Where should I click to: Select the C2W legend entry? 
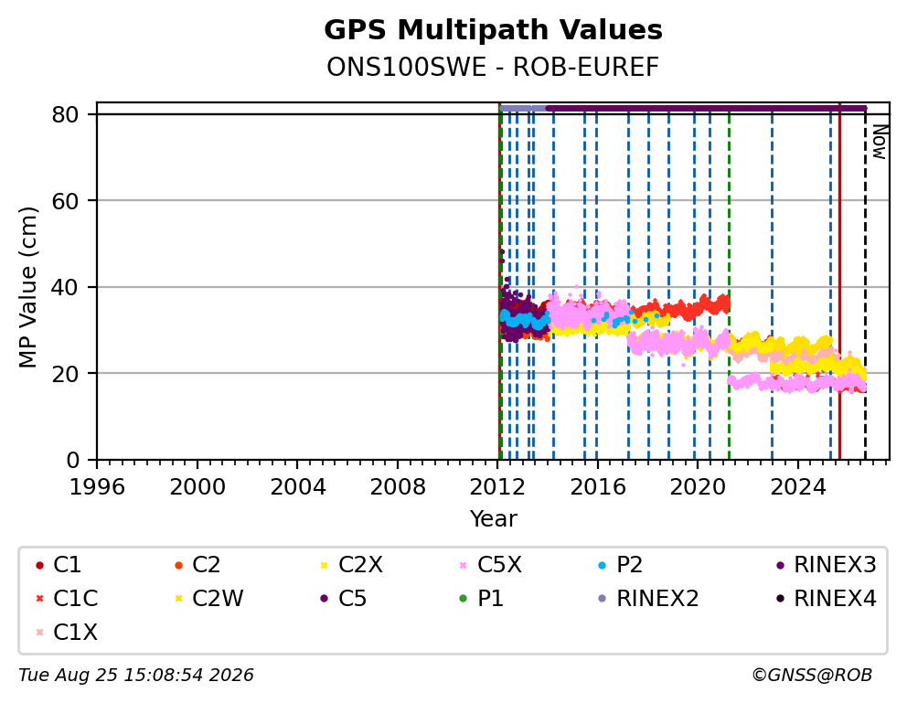[x=208, y=599]
